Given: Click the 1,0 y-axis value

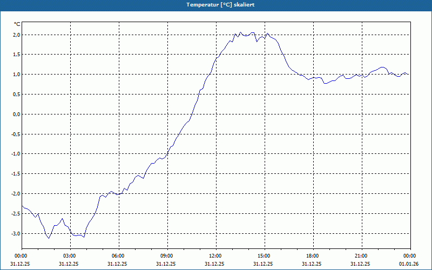Looking at the screenshot, I should pos(16,75).
